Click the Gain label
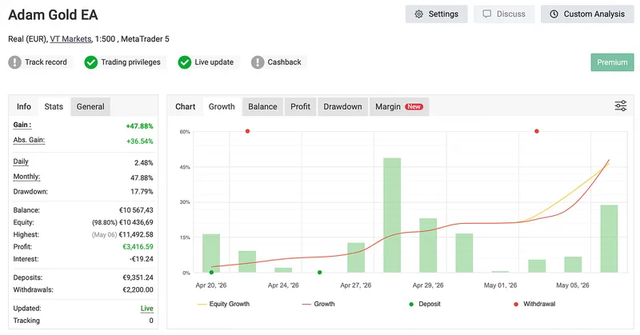640x335 pixels. pos(22,125)
